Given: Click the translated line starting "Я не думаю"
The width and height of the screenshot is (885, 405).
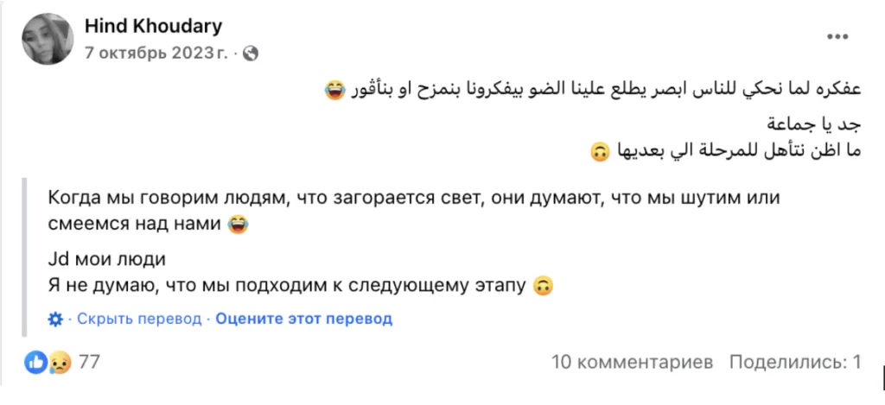Looking at the screenshot, I should (287, 285).
